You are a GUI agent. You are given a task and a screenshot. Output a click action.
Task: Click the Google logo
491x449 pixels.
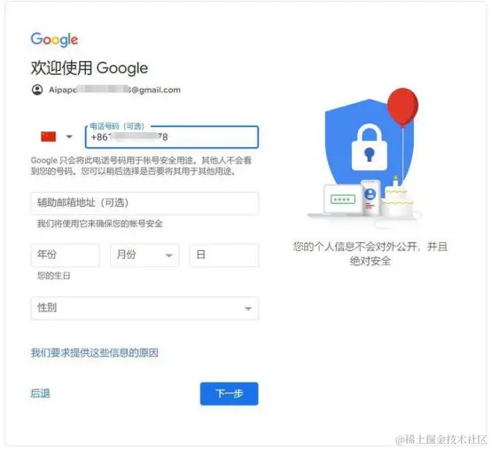point(54,40)
